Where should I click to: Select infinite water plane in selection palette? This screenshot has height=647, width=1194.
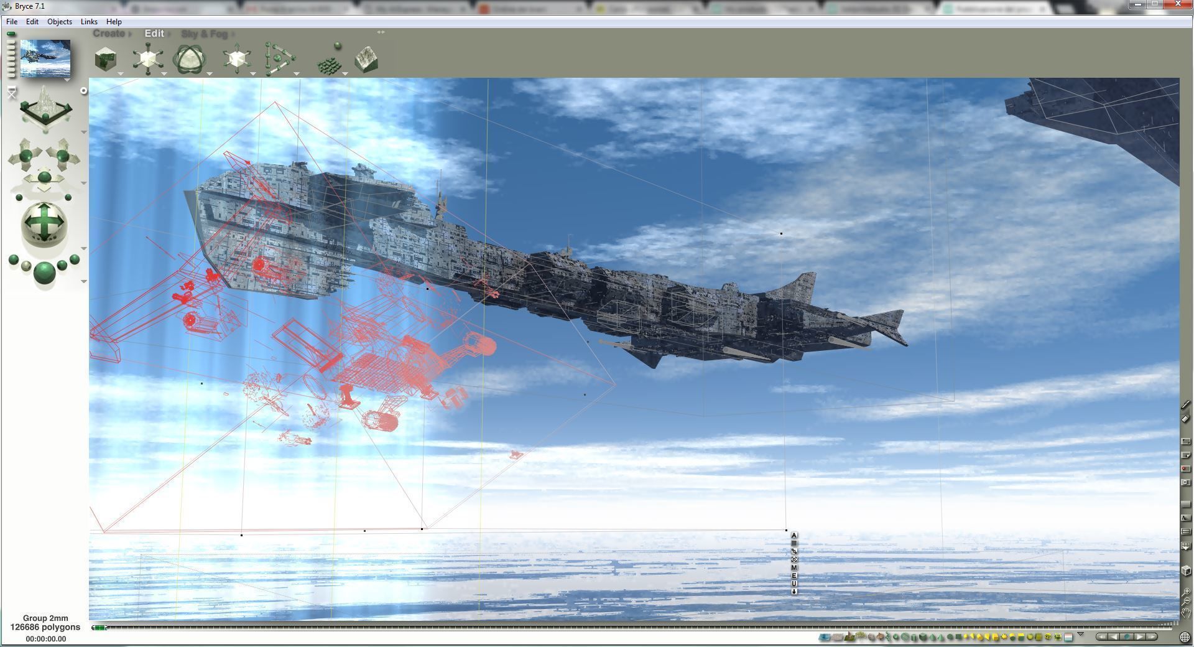coord(825,637)
